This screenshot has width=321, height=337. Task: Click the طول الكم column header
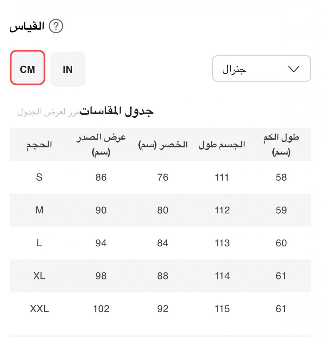point(281,145)
